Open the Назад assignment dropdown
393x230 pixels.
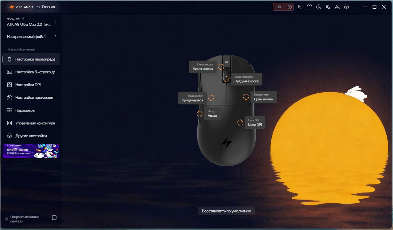pos(212,114)
